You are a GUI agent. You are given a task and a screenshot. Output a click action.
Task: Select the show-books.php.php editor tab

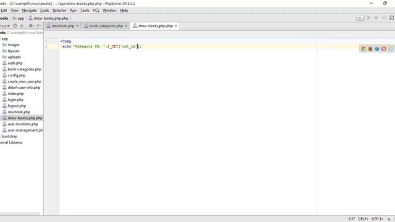(x=155, y=26)
